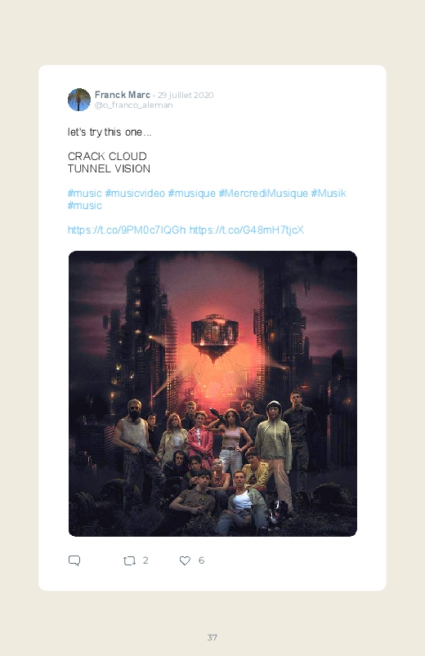Follow the t.co/9PM0c7IQGh link
This screenshot has height=656, width=425.
tap(127, 230)
